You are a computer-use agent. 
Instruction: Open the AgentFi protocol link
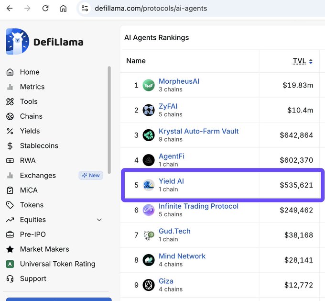[172, 156]
